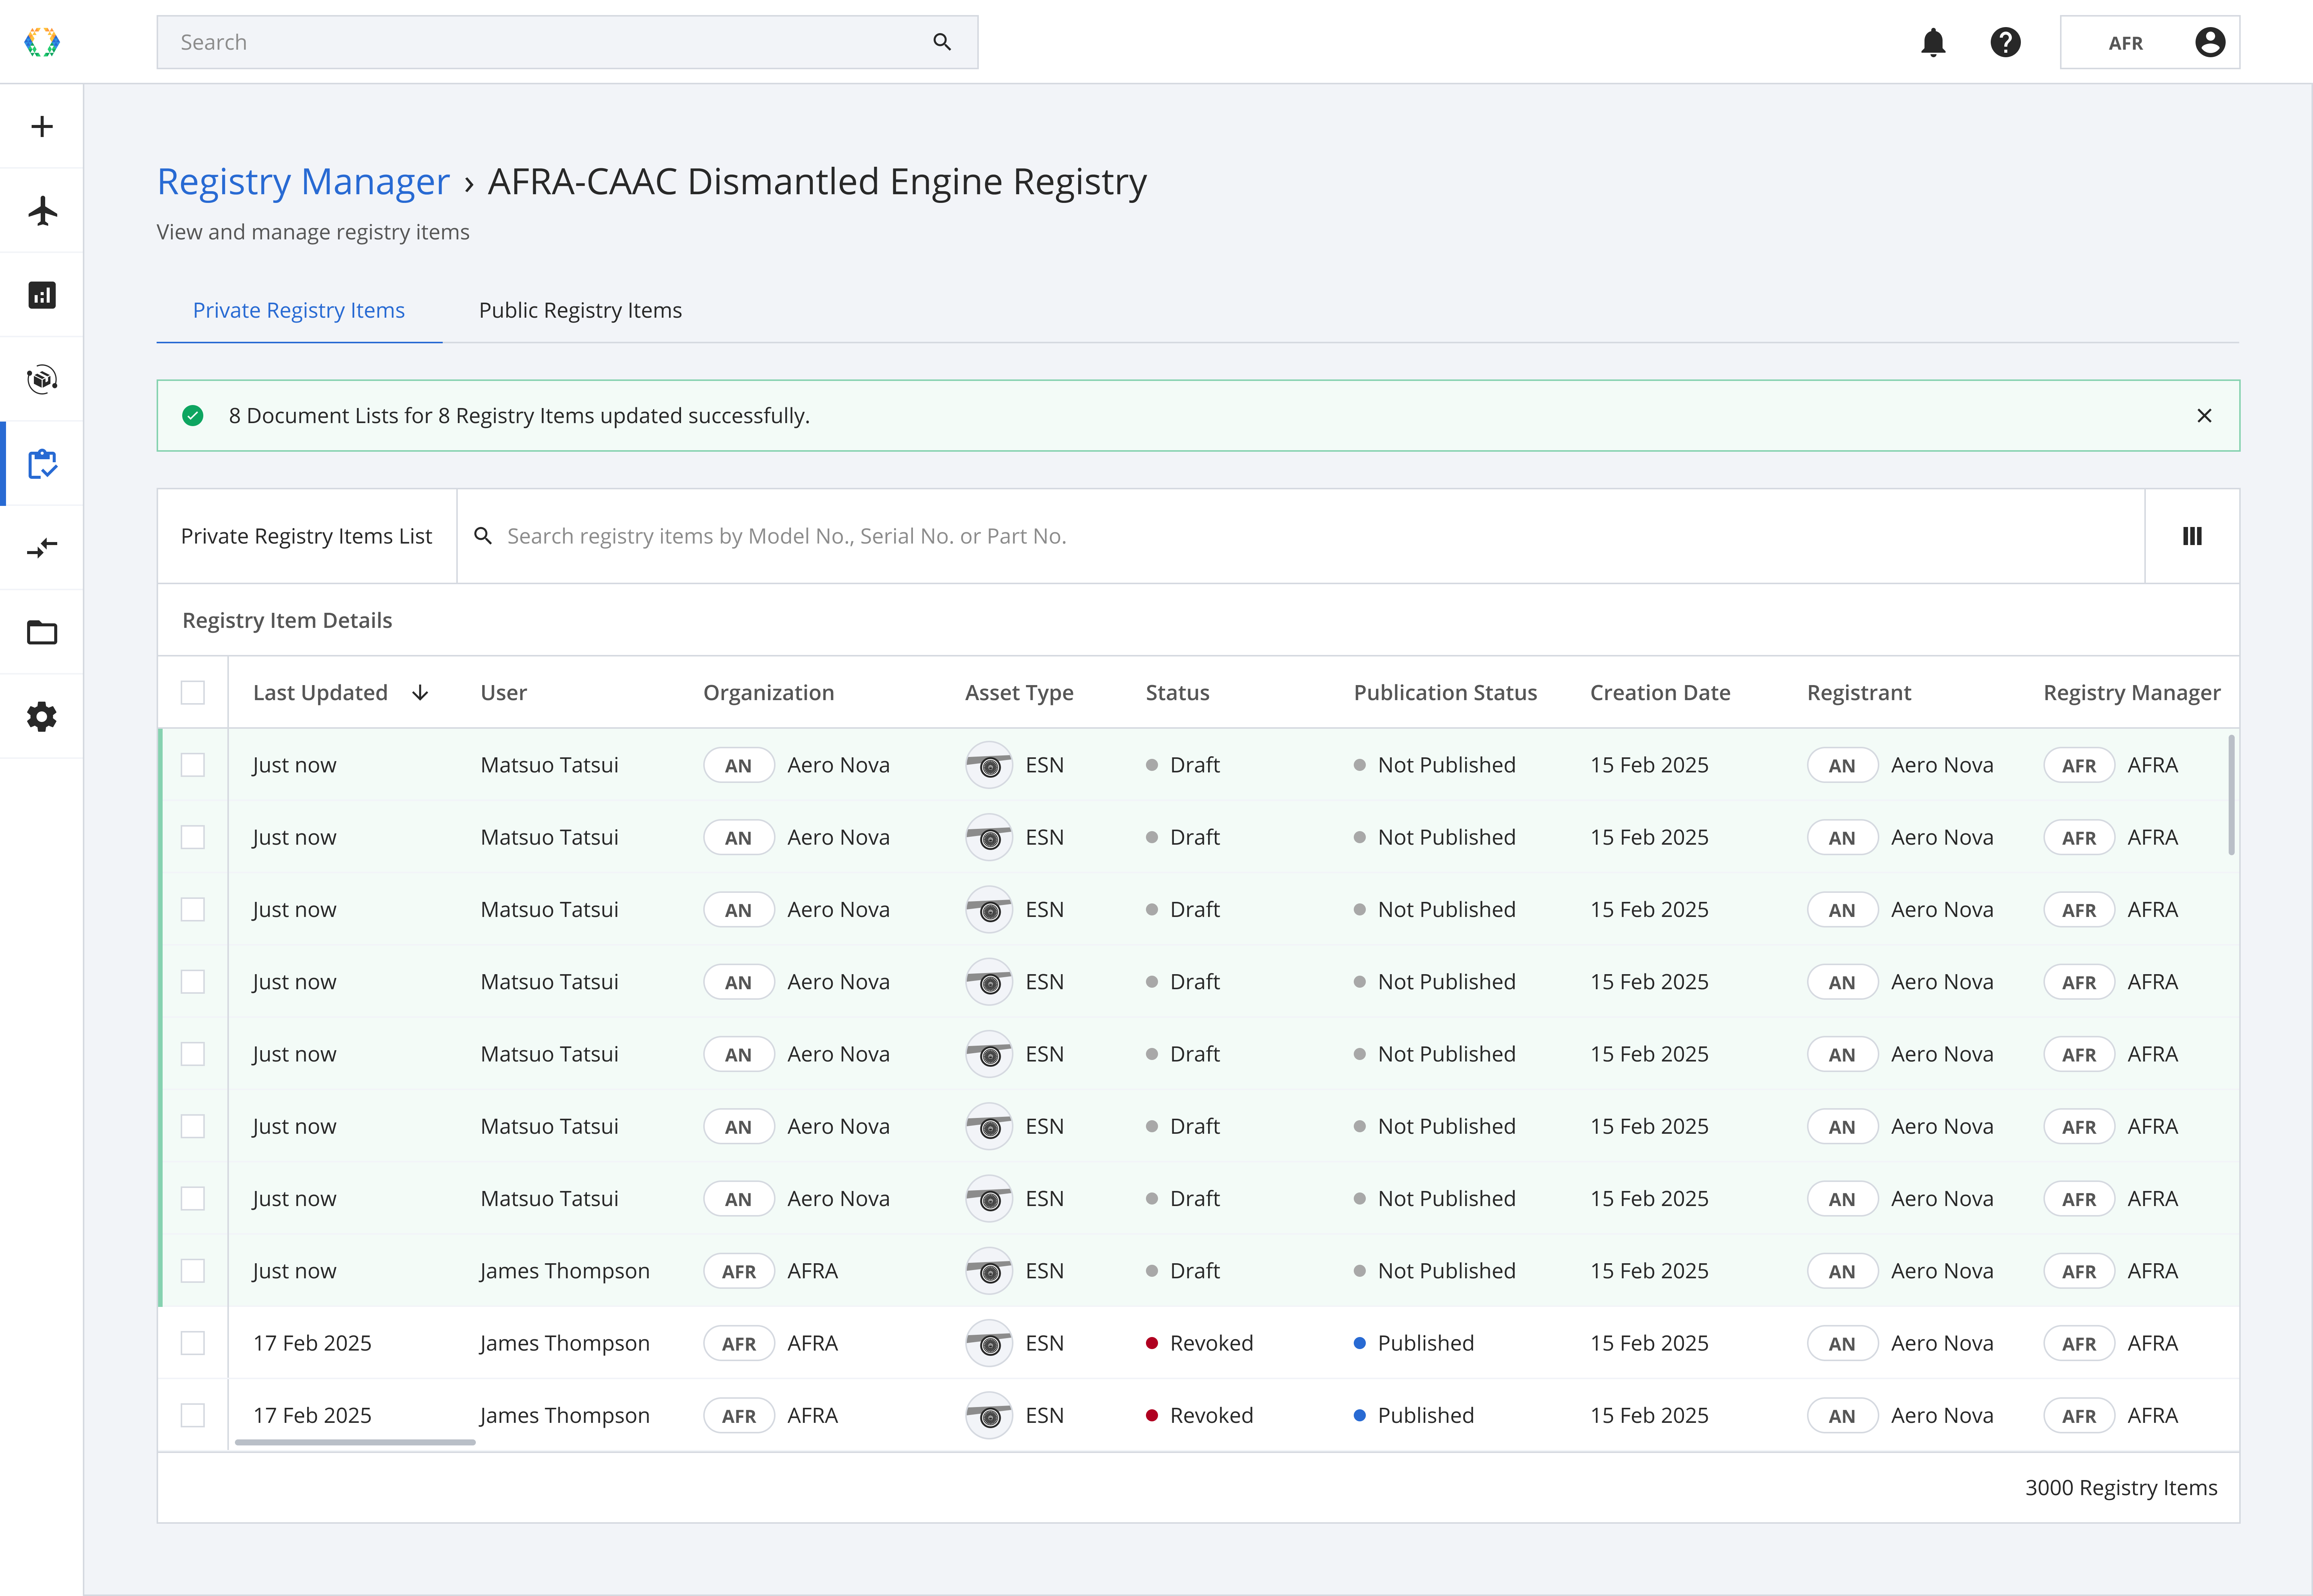Open the clipboard registry sidebar icon

(x=42, y=464)
